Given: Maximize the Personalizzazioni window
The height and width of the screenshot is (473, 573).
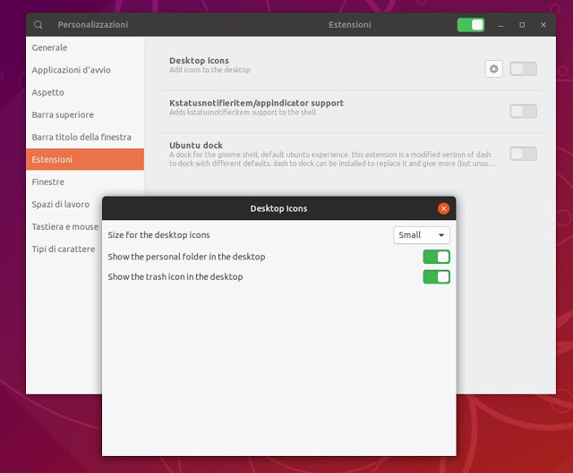Looking at the screenshot, I should click(x=522, y=24).
